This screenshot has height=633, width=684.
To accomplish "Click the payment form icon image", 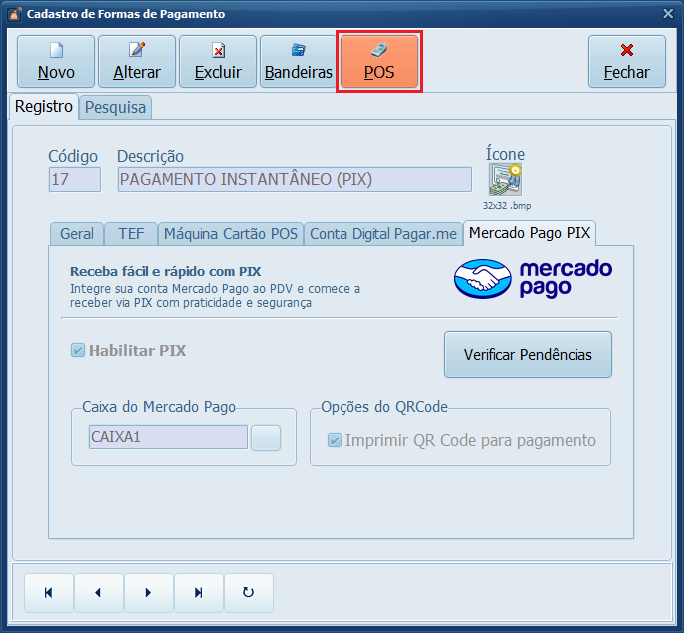I will [x=504, y=180].
